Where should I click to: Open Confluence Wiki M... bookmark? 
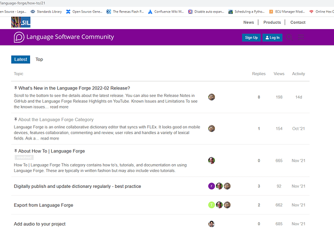(166, 12)
